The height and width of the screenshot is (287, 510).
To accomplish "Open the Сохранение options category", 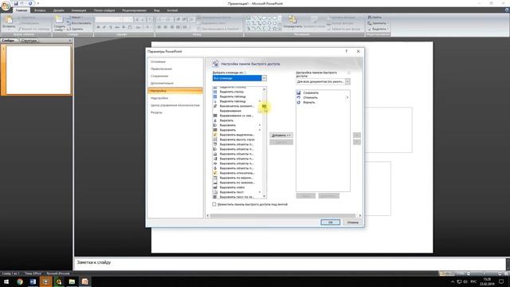I will pyautogui.click(x=175, y=77).
